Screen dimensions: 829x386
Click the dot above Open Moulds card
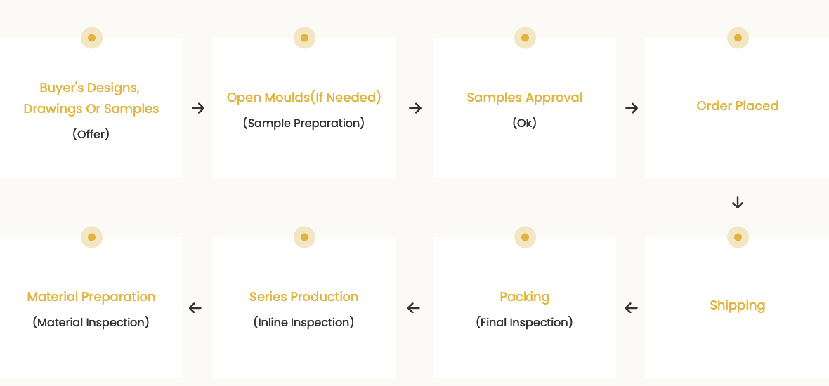(304, 38)
